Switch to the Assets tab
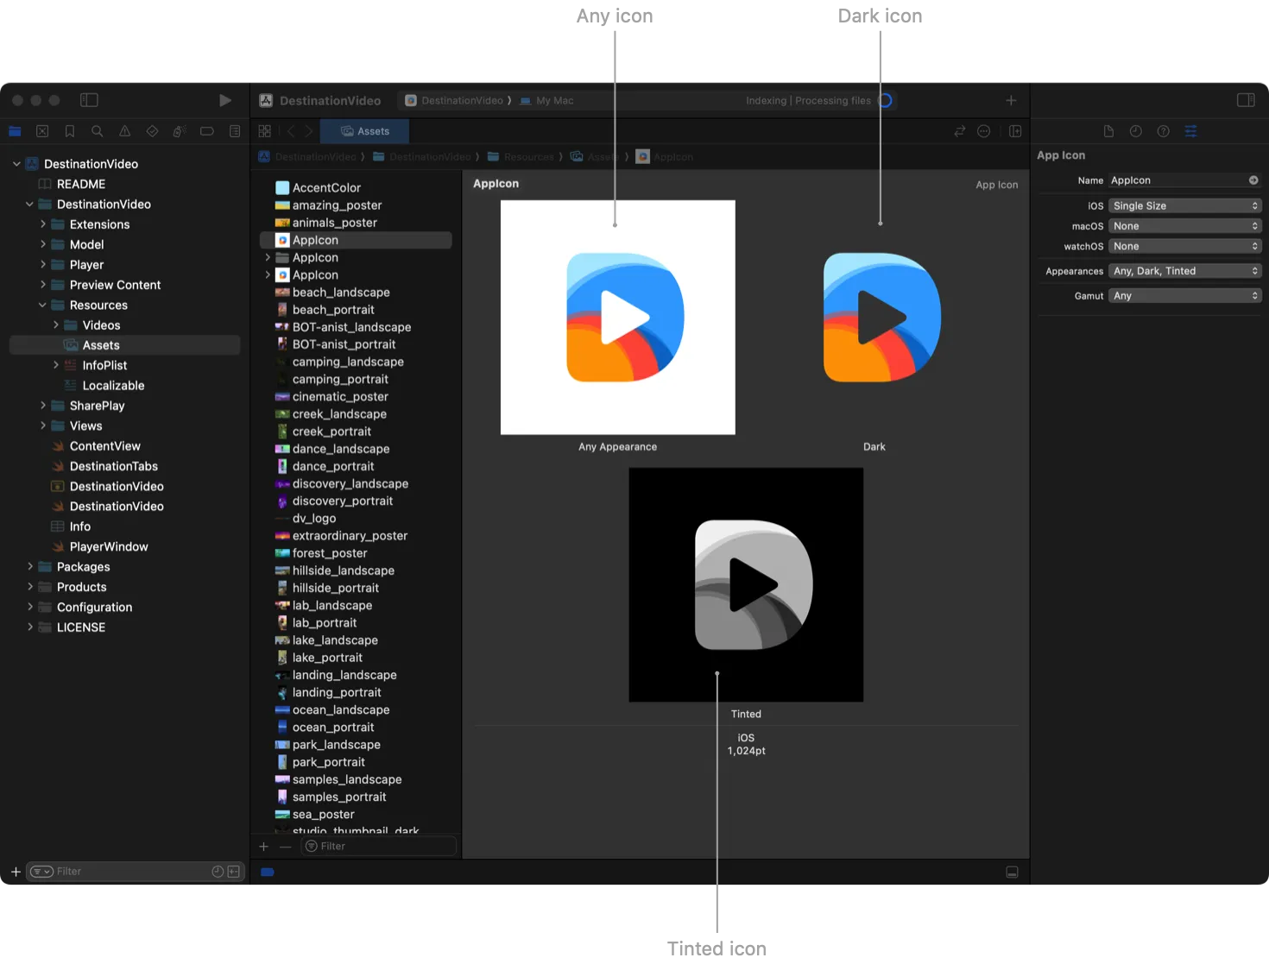Screen dimensions: 1269x964 364,131
